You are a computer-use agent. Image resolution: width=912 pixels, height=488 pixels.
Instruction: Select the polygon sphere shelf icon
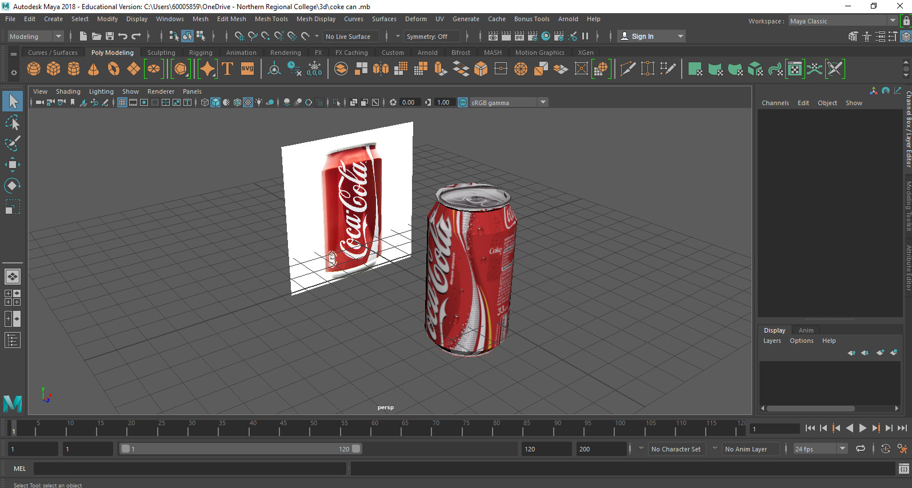point(34,69)
